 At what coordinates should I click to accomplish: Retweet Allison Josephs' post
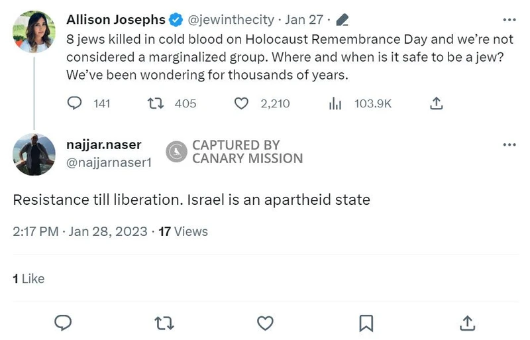point(154,103)
